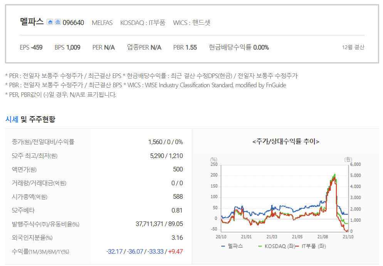The image size is (383, 266).
Task: Click the 12월 결산 label
Action: (x=353, y=47)
